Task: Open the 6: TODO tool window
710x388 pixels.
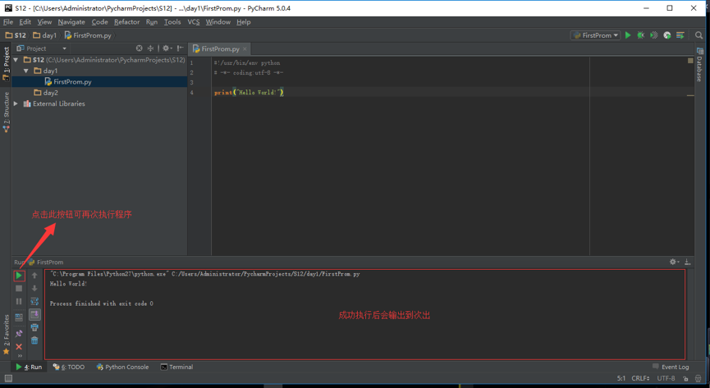Action: point(69,367)
